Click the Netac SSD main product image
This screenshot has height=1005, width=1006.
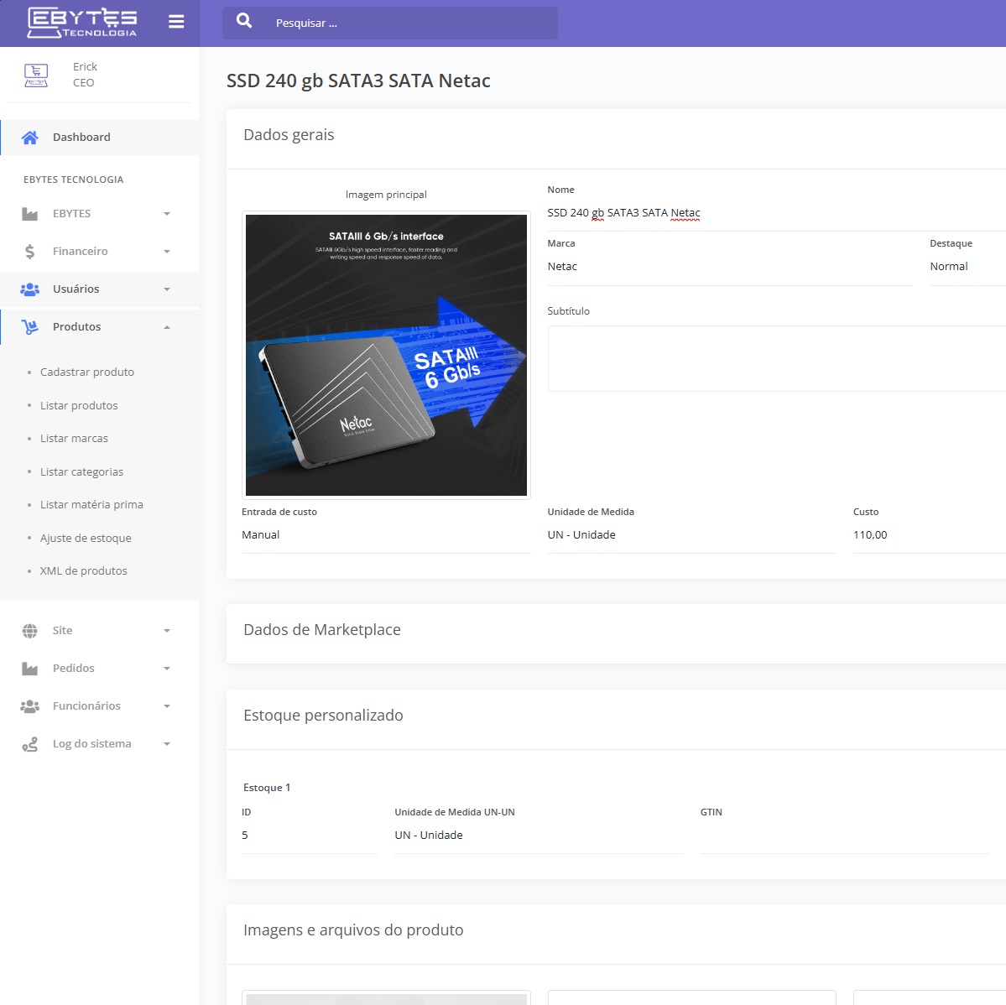tap(386, 356)
